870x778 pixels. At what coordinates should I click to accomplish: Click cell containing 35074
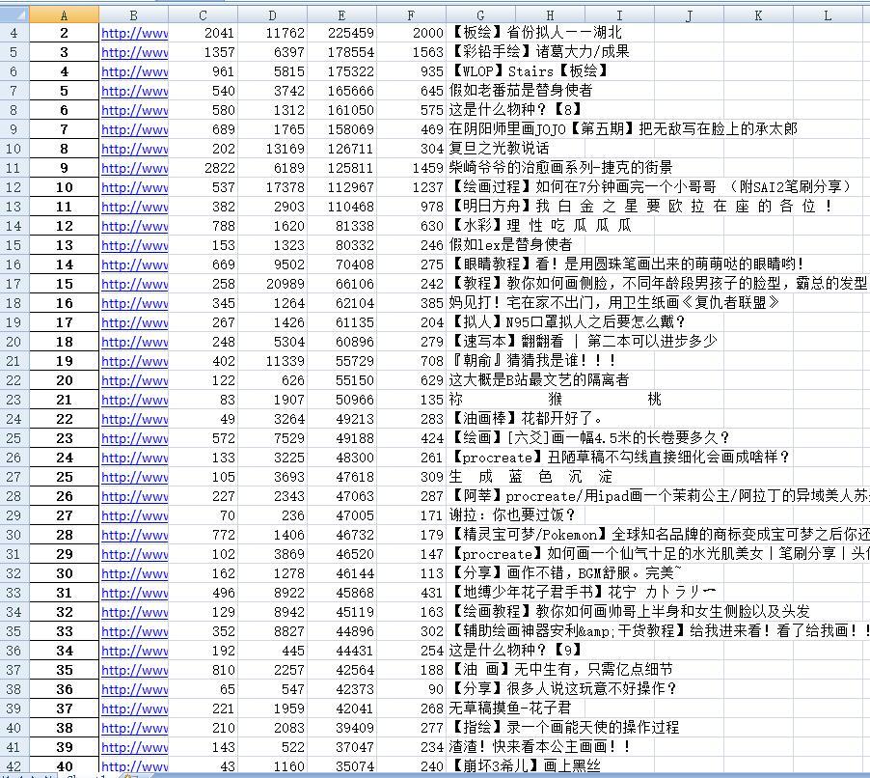341,766
